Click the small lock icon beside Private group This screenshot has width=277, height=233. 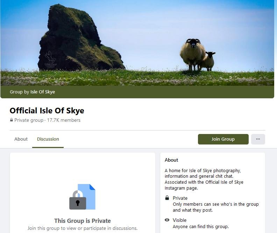point(12,120)
